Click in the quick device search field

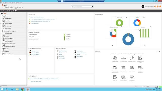coord(83,7)
